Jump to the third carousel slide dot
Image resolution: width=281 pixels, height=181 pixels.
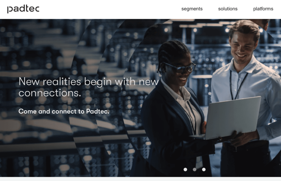point(204,170)
